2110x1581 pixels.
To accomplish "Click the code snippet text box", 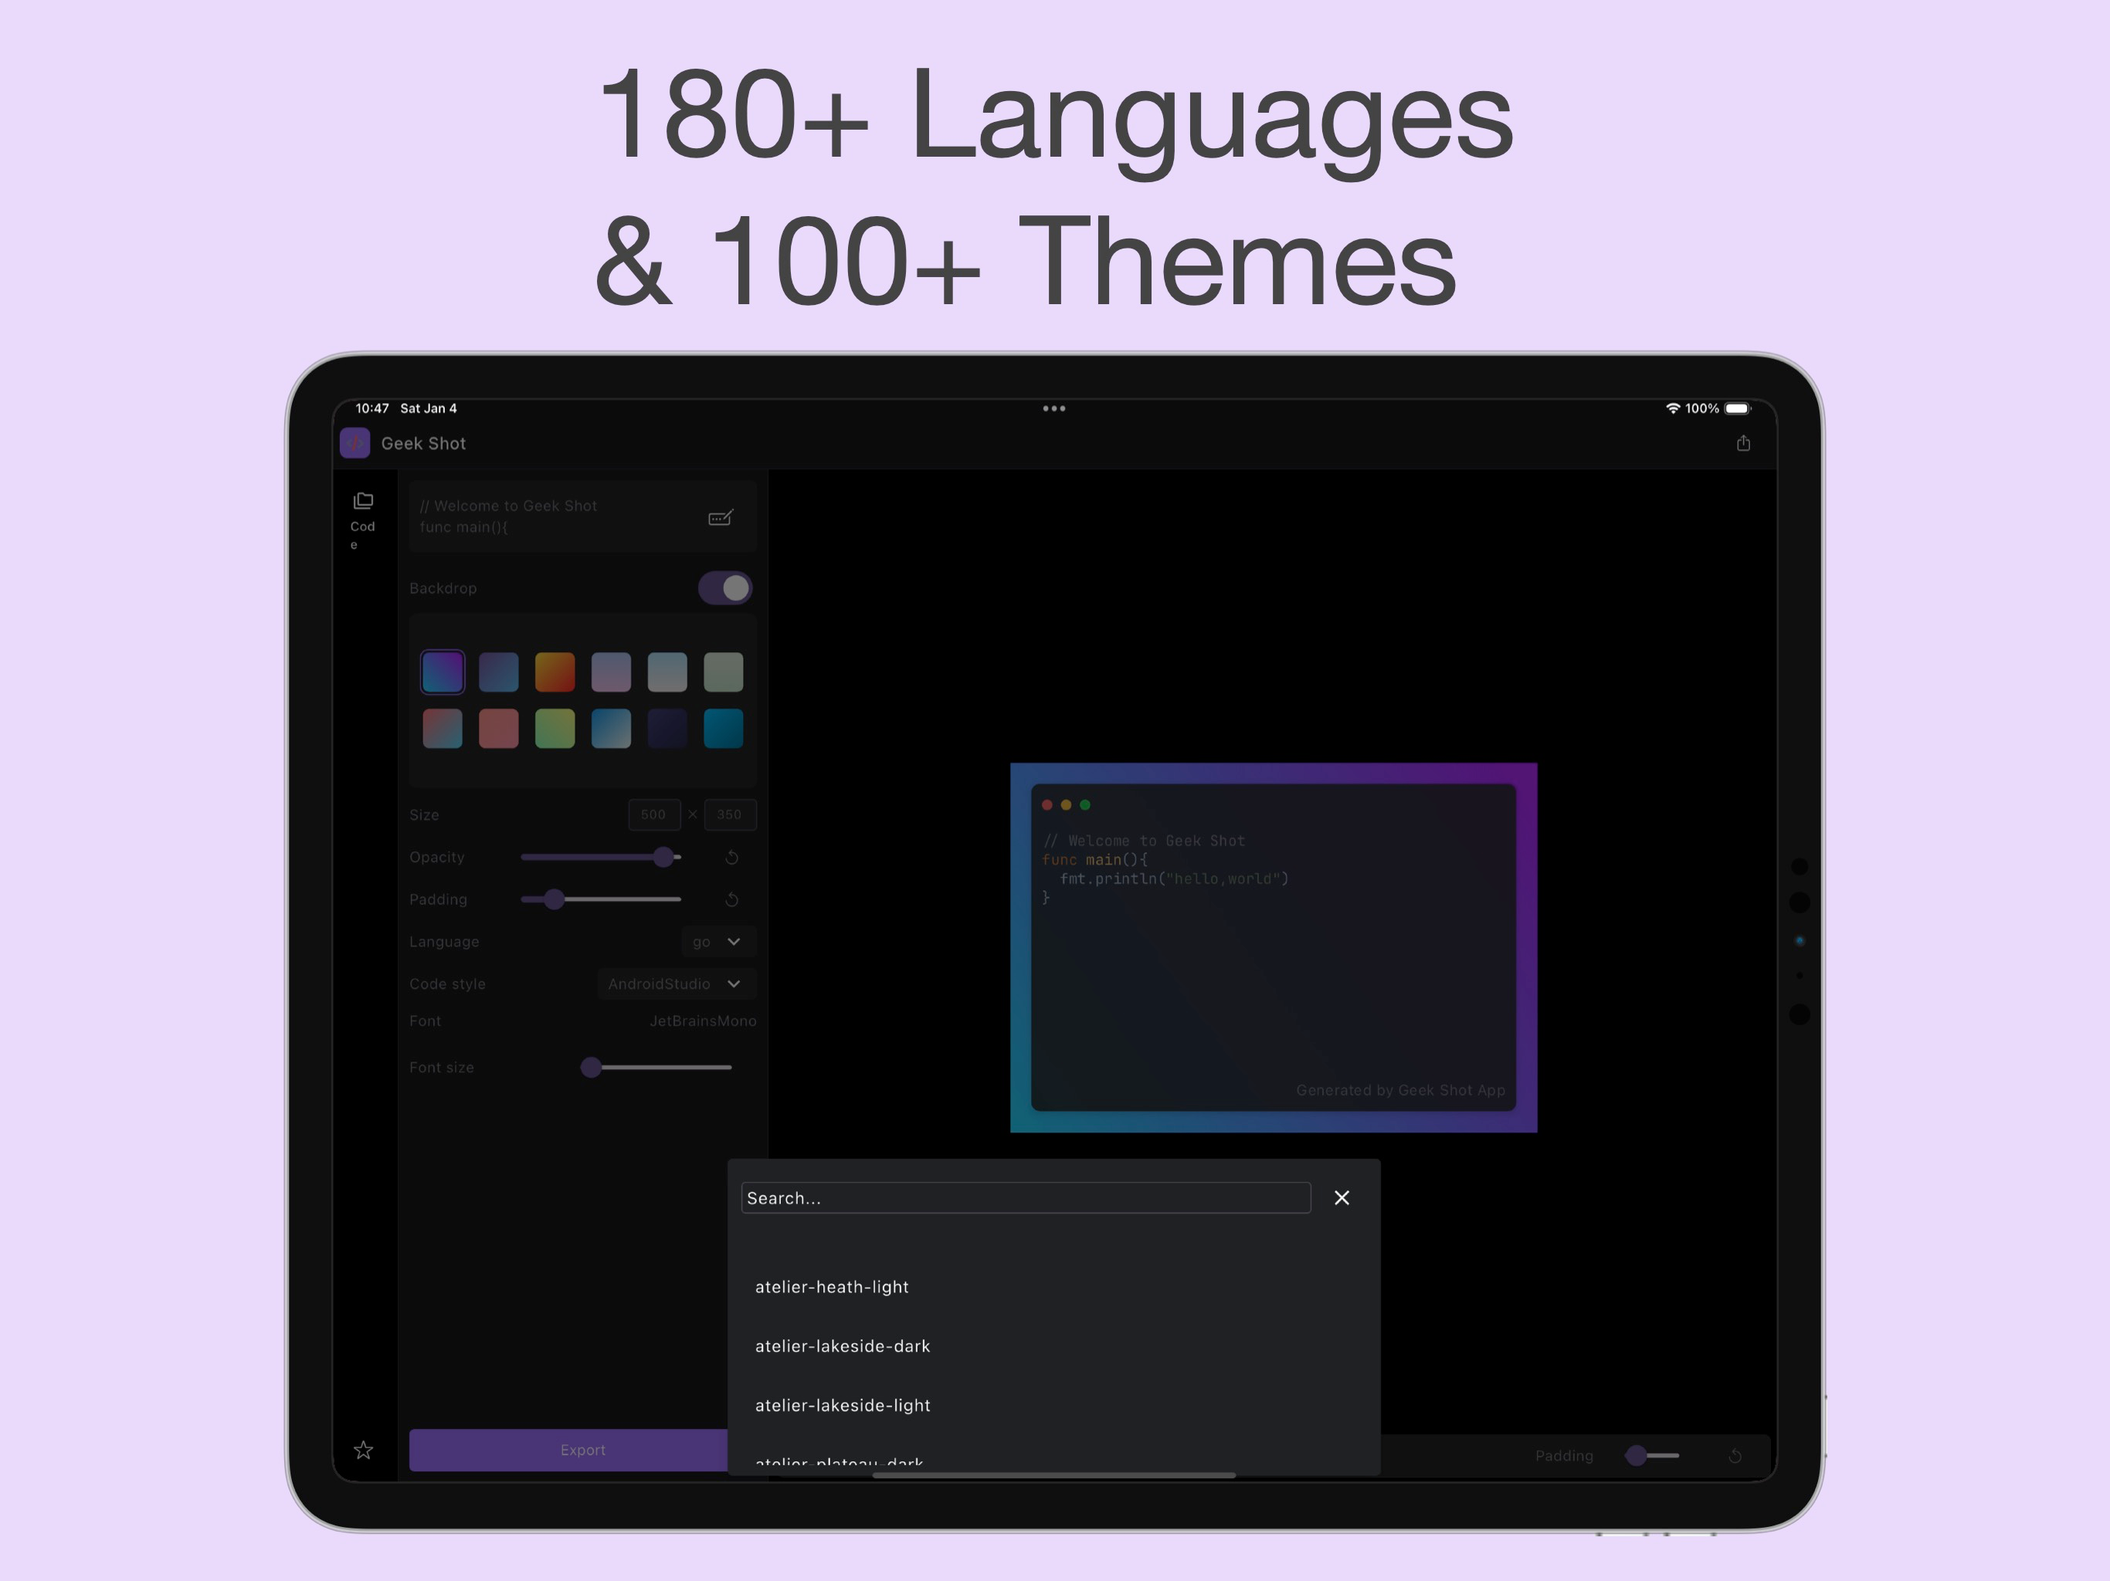I will [583, 516].
